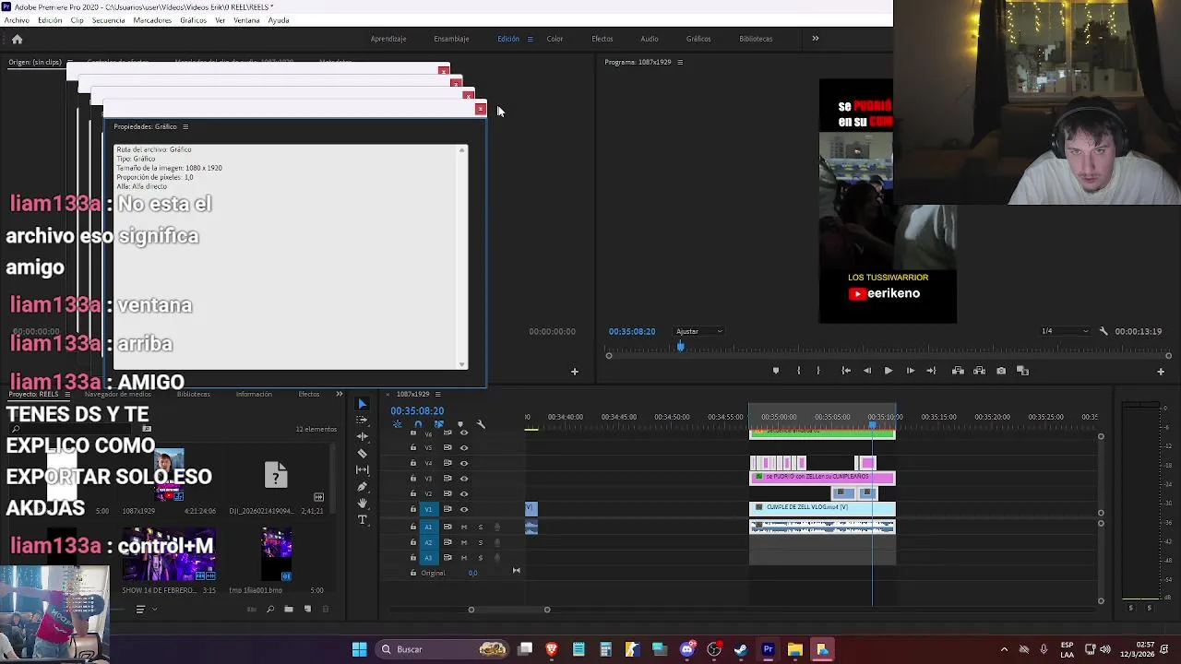Toggle V2 track lock
This screenshot has height=664, width=1181.
(412, 493)
